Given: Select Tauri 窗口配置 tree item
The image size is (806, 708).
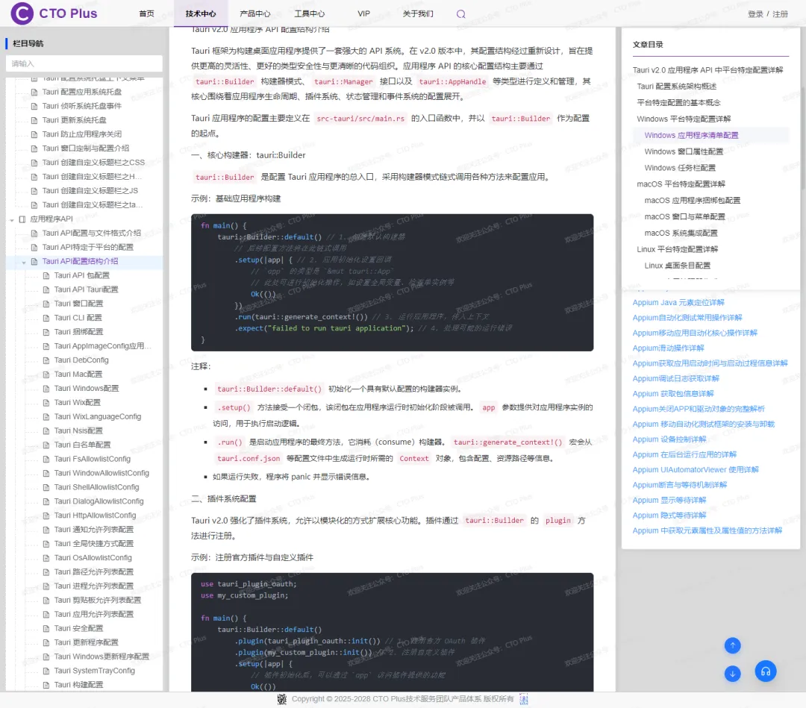Looking at the screenshot, I should tap(78, 304).
